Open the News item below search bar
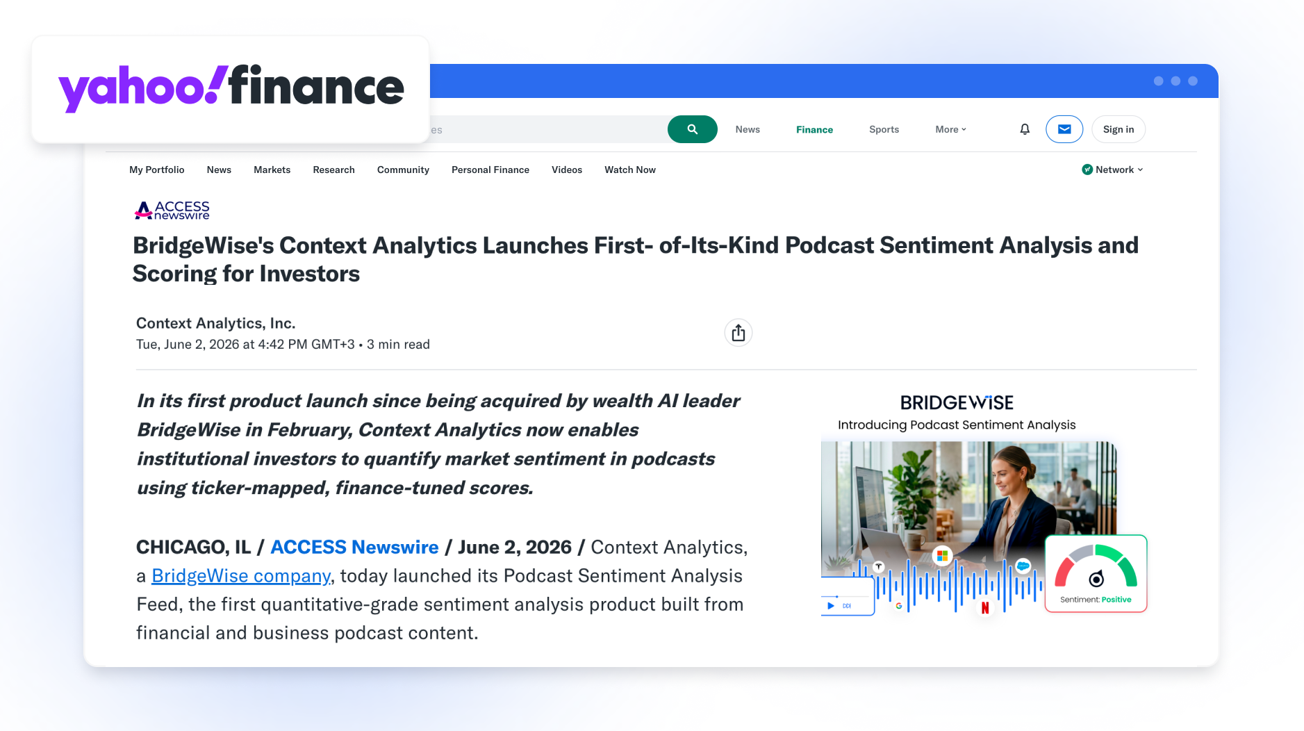Image resolution: width=1304 pixels, height=731 pixels. click(219, 170)
